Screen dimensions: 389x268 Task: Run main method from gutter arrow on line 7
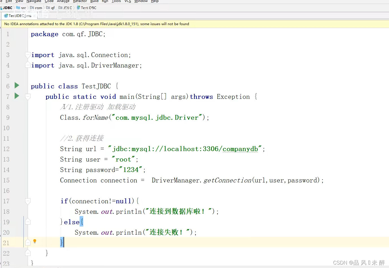tap(17, 96)
